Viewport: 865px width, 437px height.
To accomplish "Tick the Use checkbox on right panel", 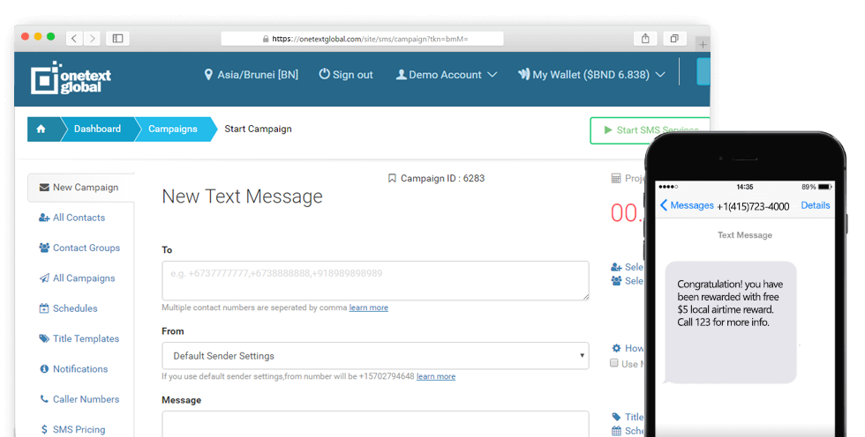I will pyautogui.click(x=614, y=363).
